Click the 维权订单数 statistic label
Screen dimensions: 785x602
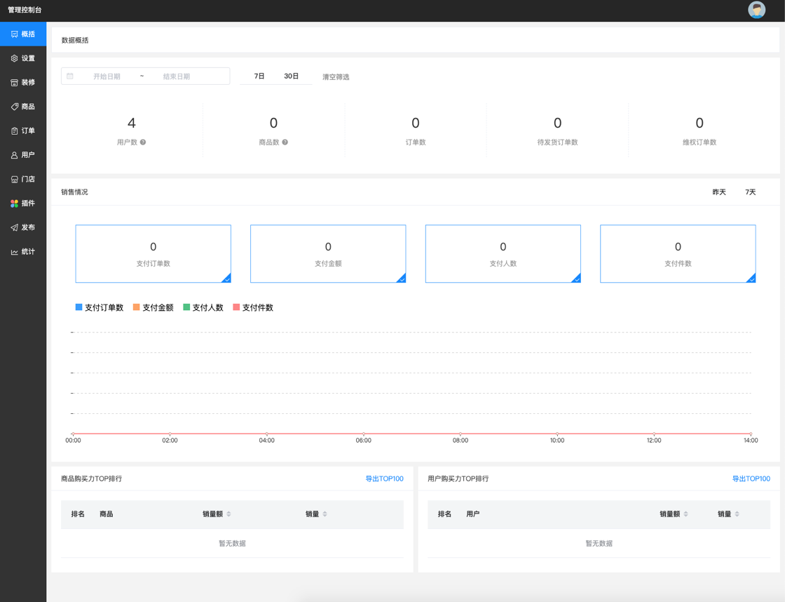[x=699, y=142]
